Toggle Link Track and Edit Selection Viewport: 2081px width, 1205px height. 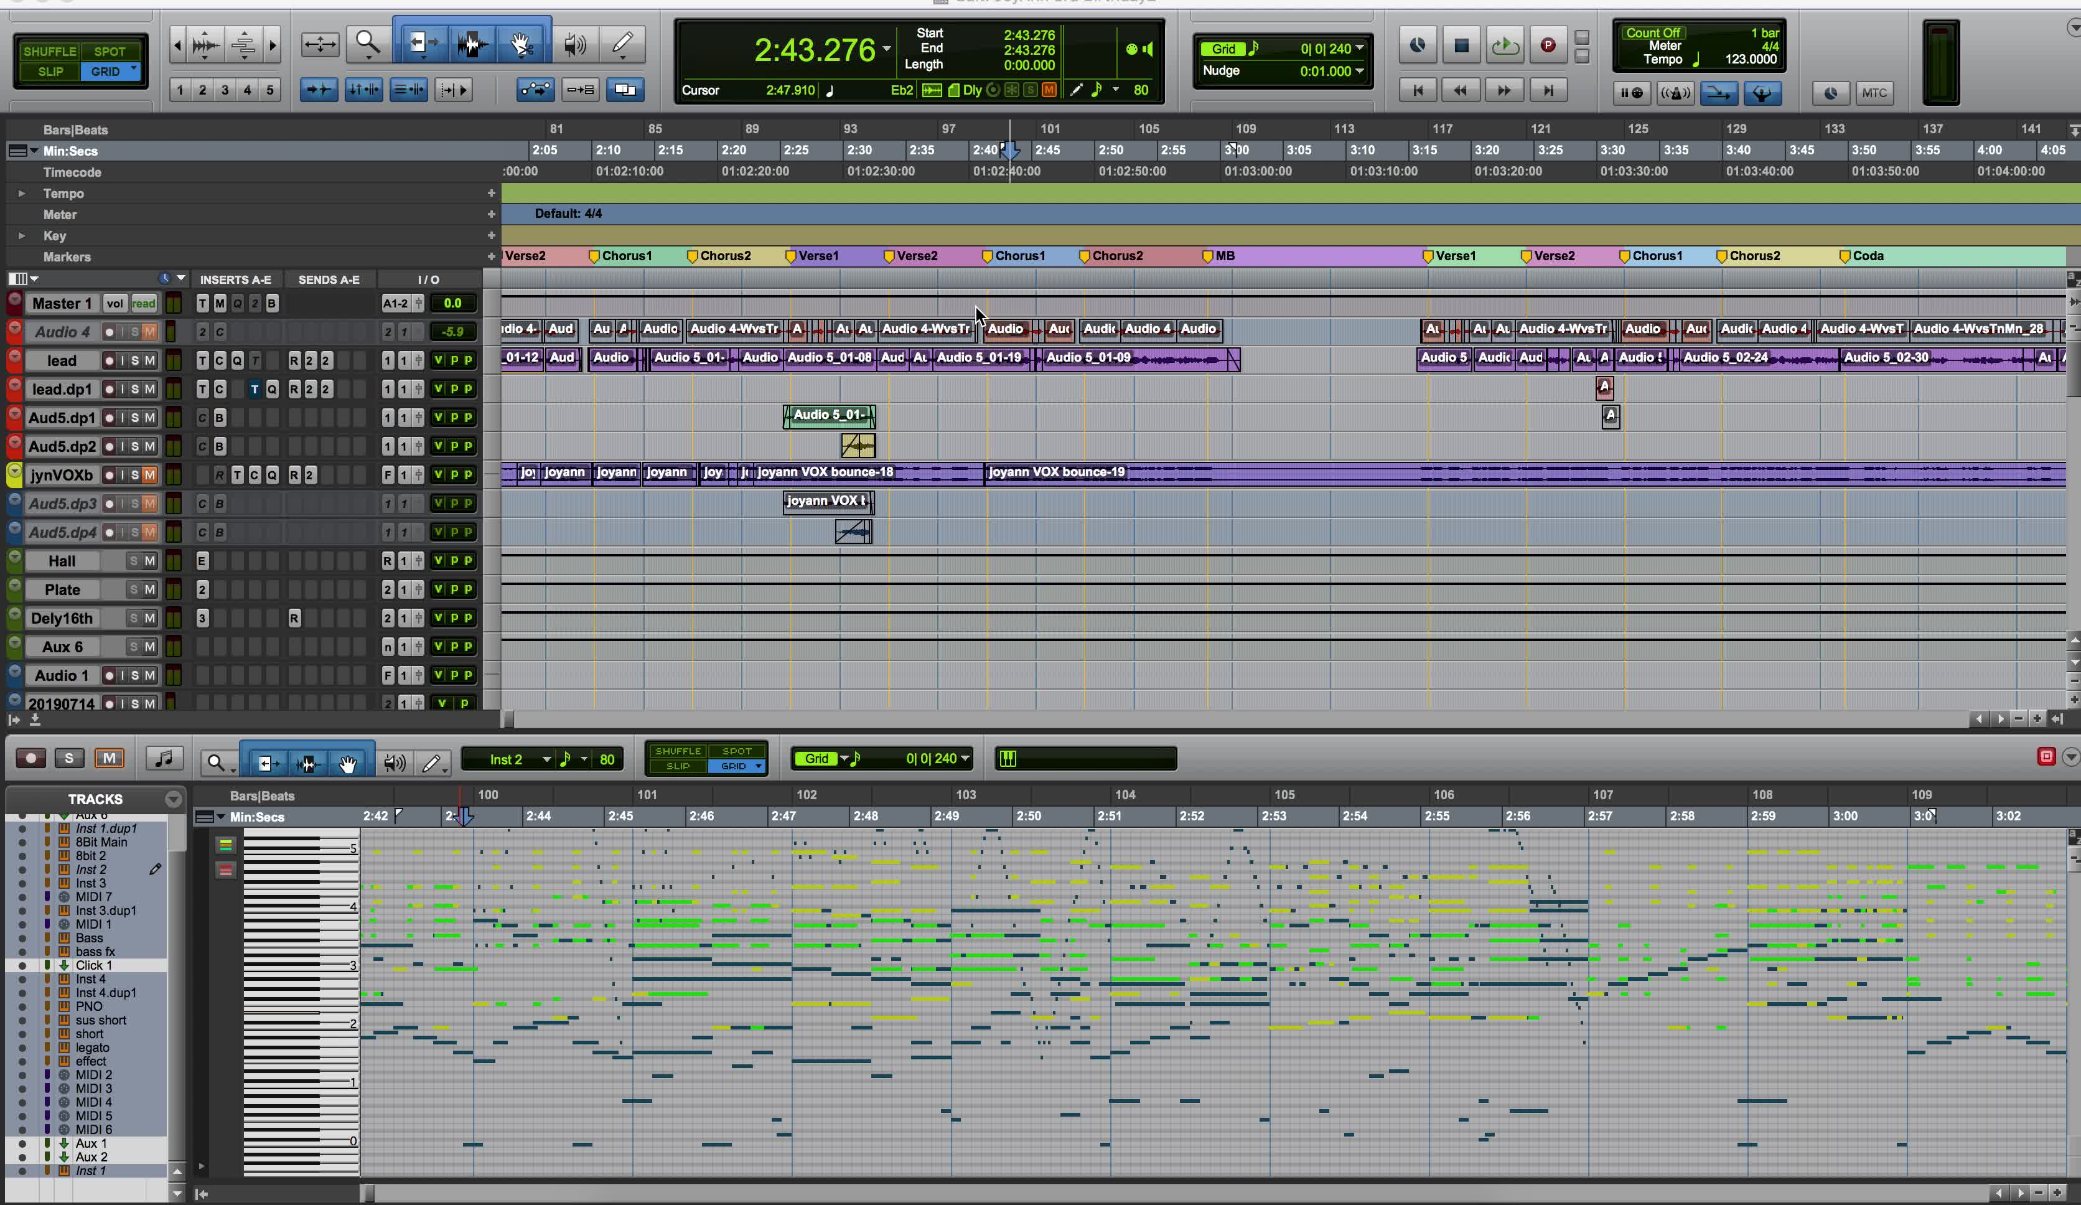coord(408,89)
